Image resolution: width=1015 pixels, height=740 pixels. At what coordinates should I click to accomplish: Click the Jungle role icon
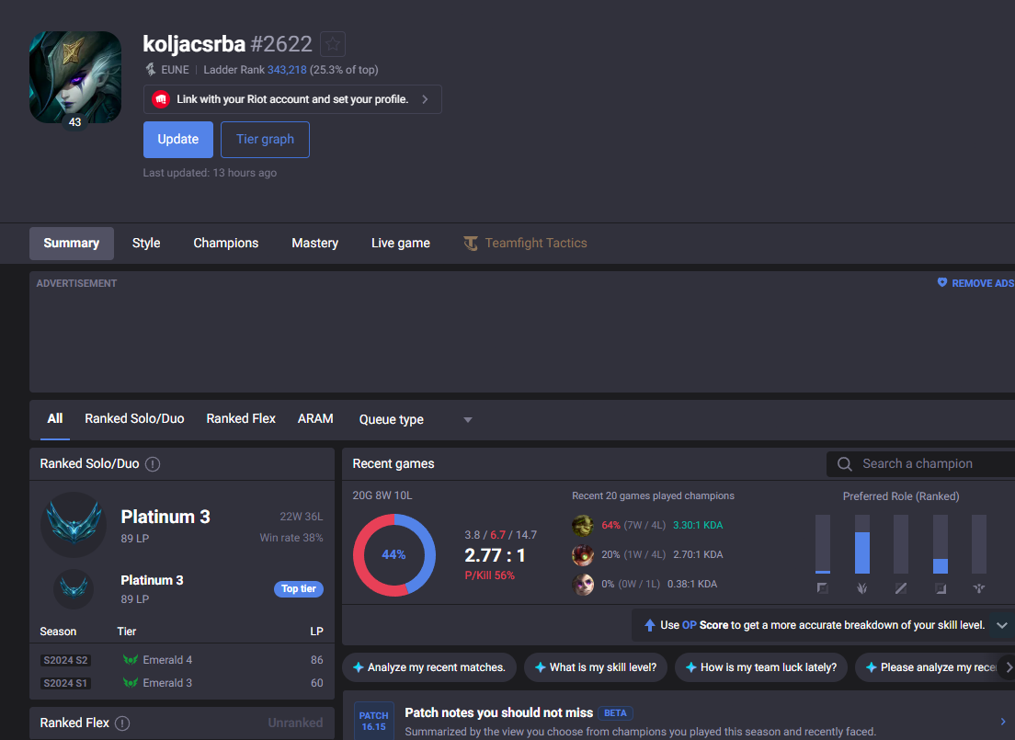[861, 587]
